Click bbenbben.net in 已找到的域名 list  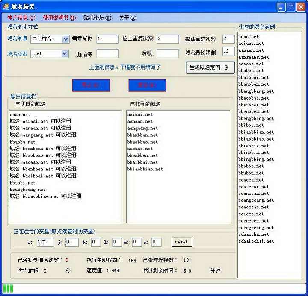pos(142,155)
